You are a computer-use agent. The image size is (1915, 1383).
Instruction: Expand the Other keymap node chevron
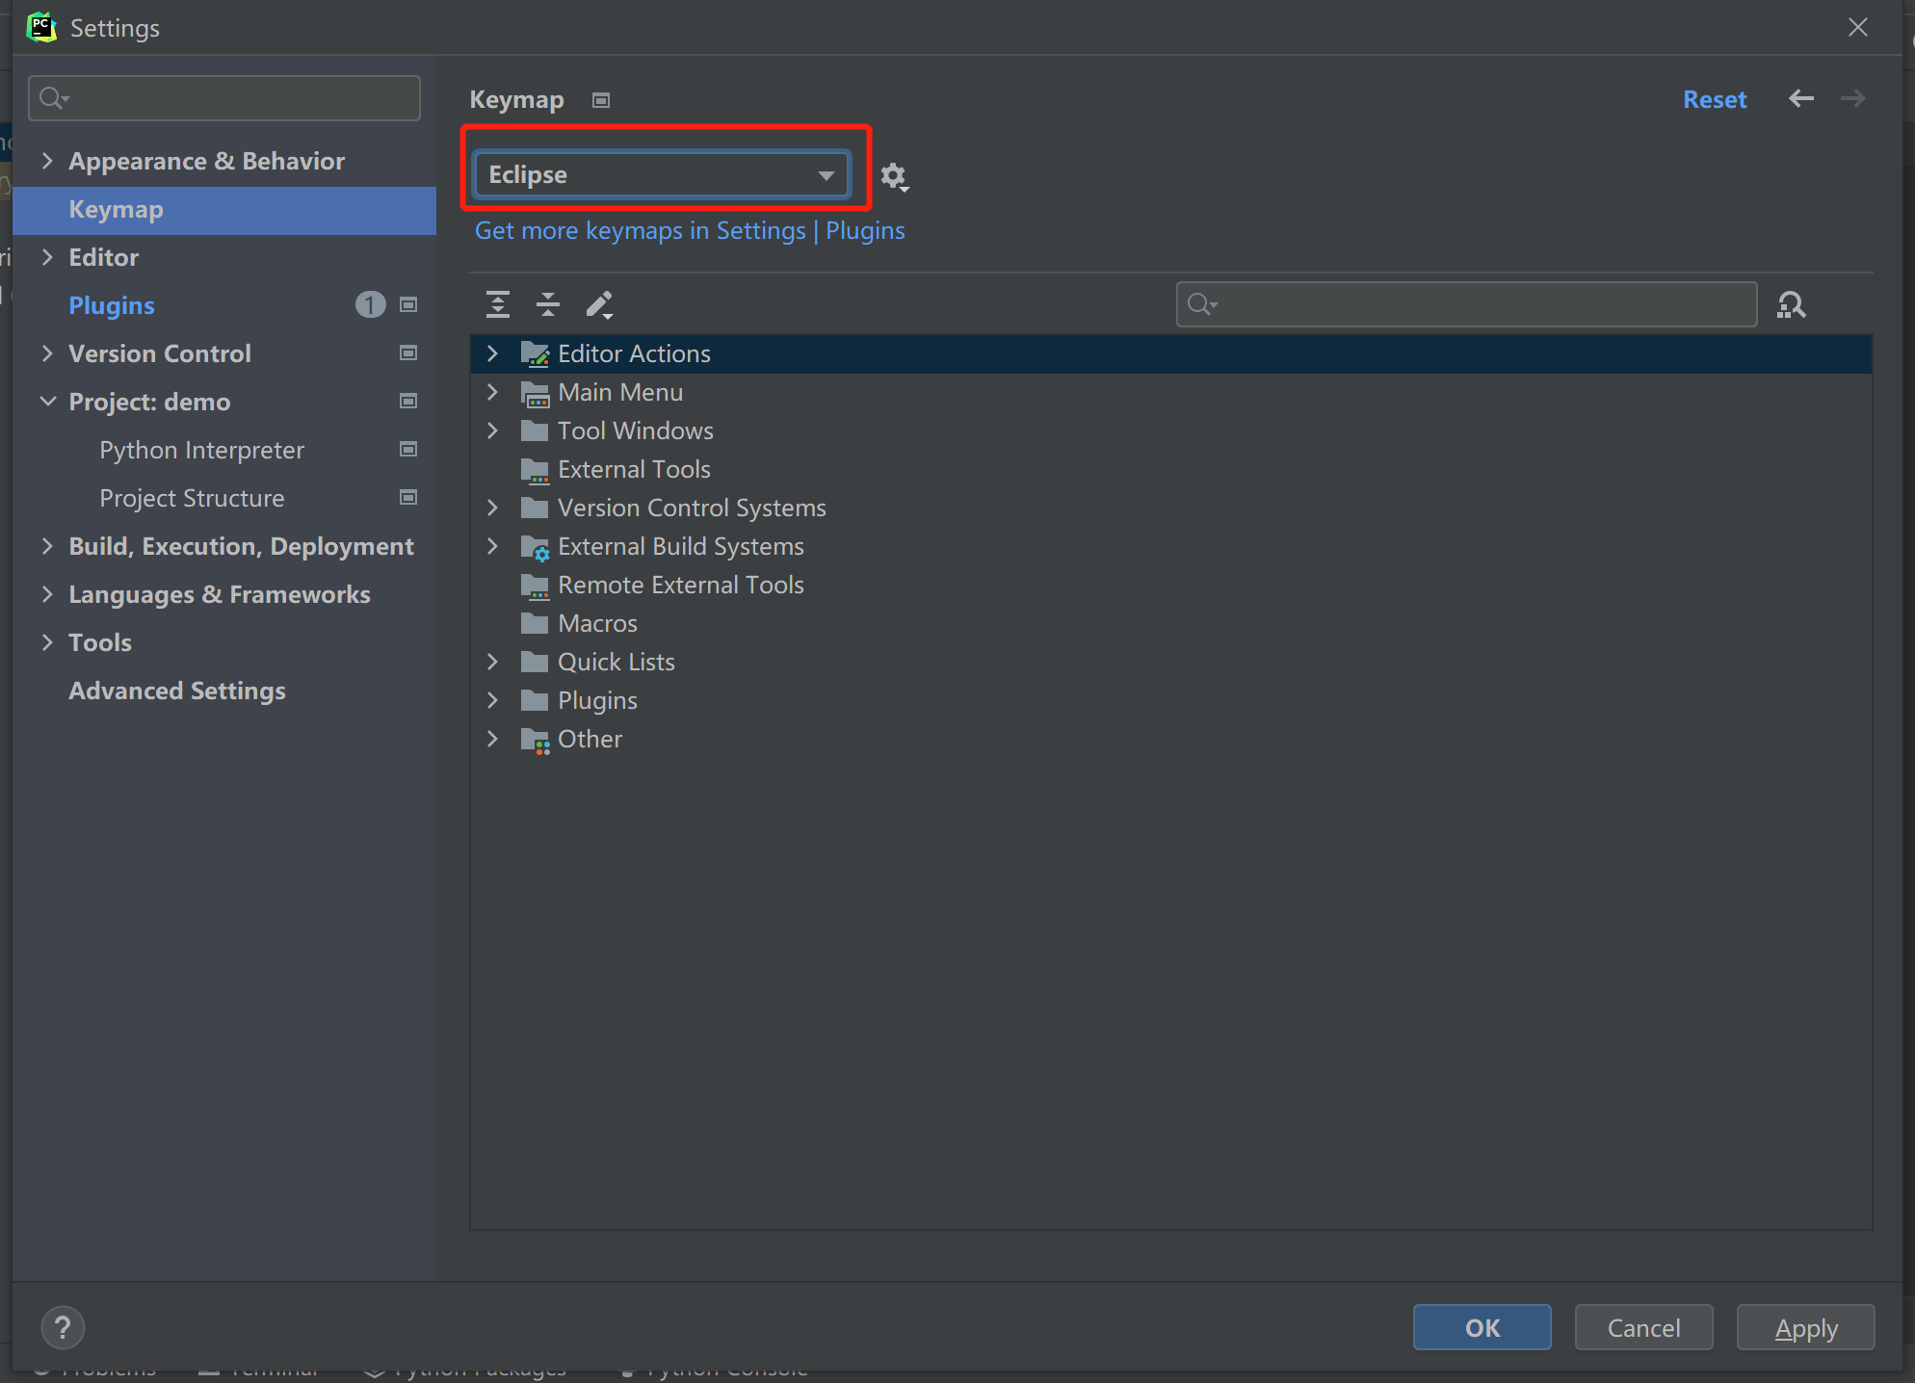coord(492,739)
